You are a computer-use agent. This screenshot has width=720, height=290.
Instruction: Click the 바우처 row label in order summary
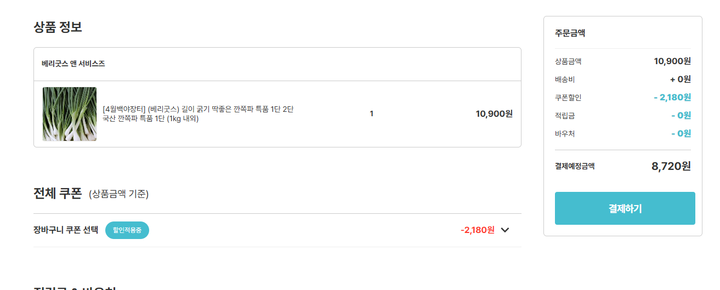pyautogui.click(x=565, y=134)
